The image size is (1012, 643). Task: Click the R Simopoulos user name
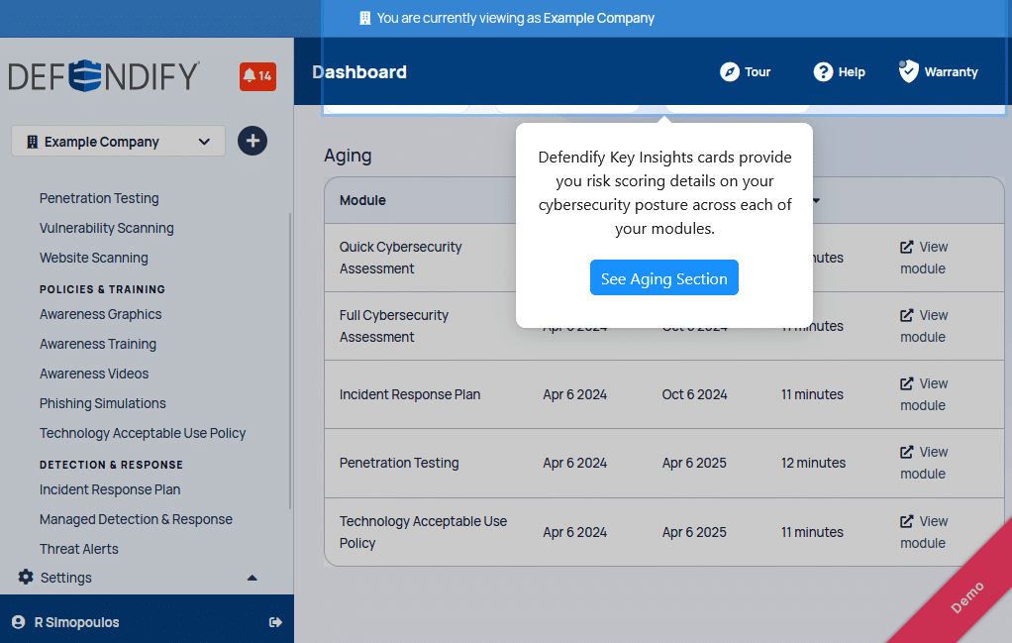pos(77,622)
